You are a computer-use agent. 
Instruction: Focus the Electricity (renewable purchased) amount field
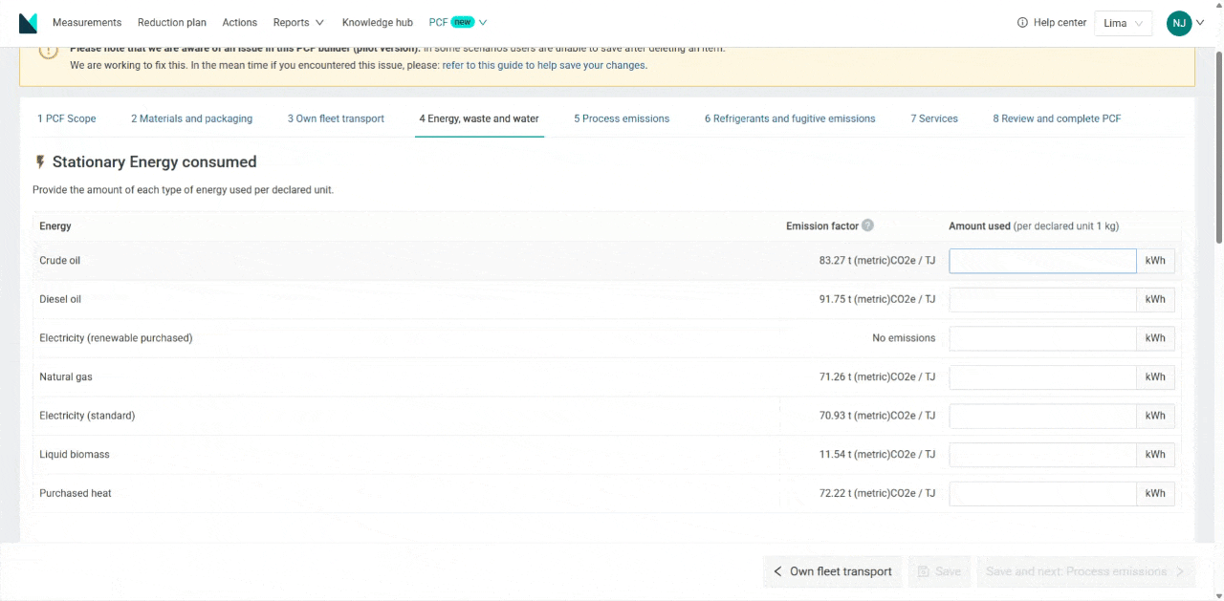1042,338
